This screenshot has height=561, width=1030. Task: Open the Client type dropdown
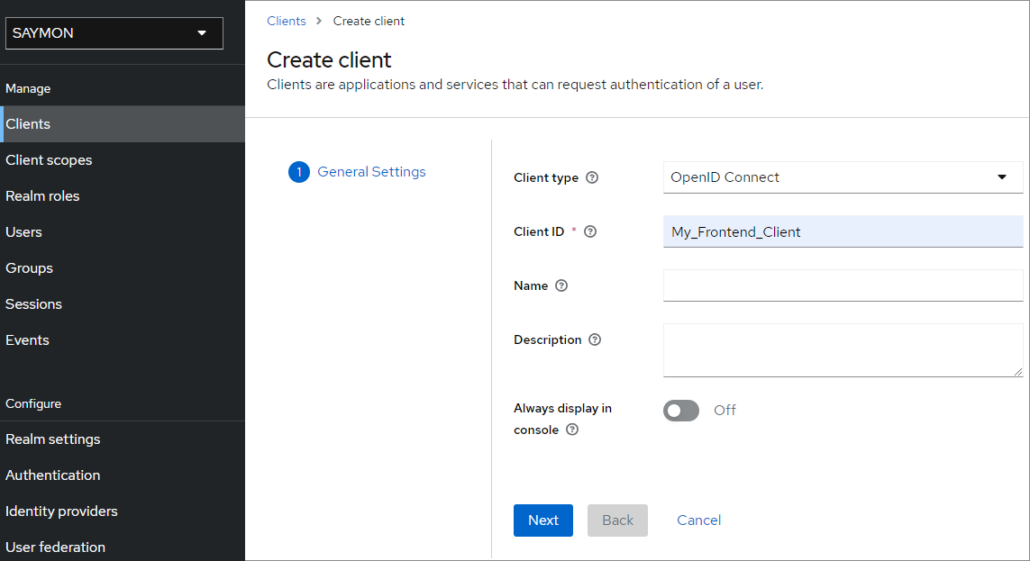(x=843, y=177)
